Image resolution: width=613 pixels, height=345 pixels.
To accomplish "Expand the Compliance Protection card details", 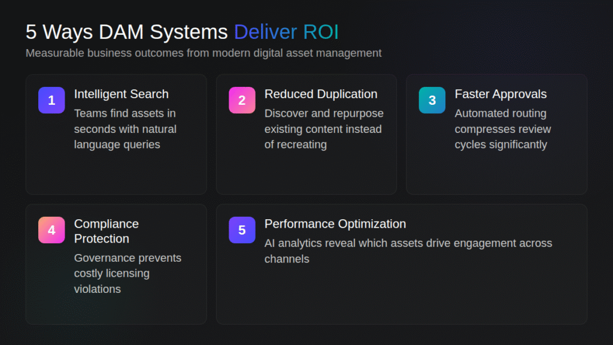I will pos(116,264).
